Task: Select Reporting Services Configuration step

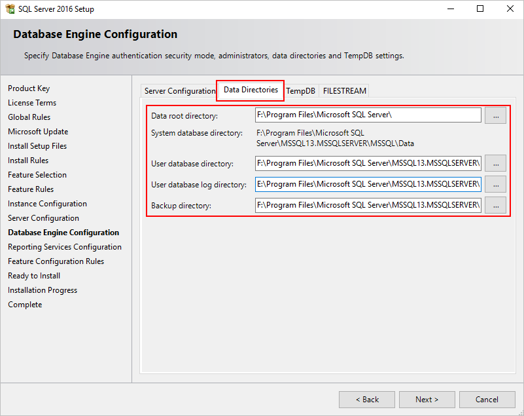Action: (65, 247)
